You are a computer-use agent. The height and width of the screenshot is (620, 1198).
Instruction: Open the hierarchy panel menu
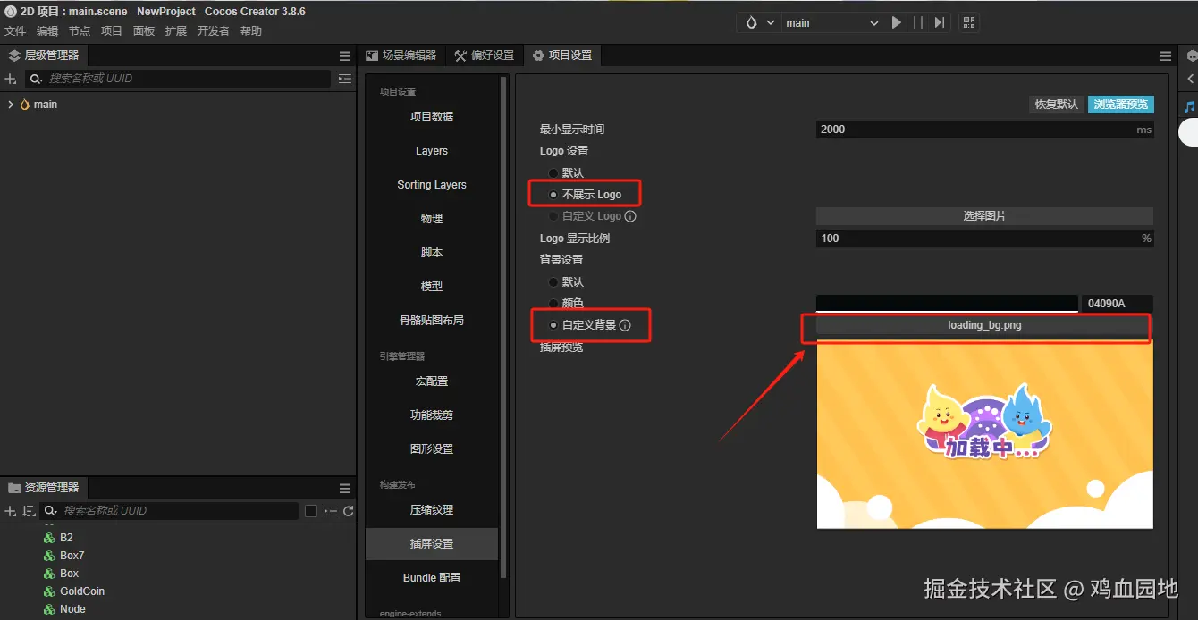point(345,55)
